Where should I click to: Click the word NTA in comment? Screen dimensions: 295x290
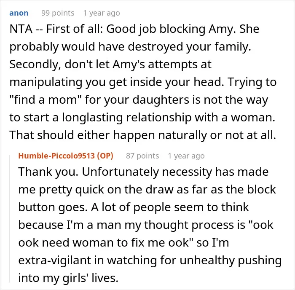(21, 29)
